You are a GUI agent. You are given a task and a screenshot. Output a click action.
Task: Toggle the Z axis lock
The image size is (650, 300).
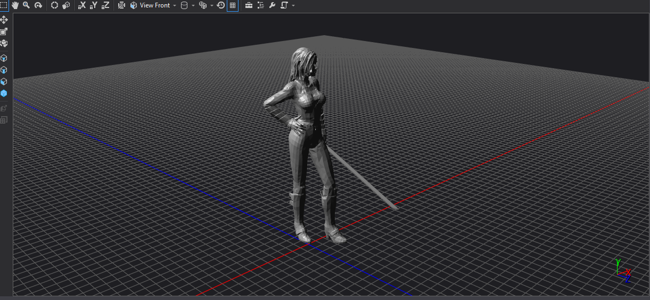point(105,5)
